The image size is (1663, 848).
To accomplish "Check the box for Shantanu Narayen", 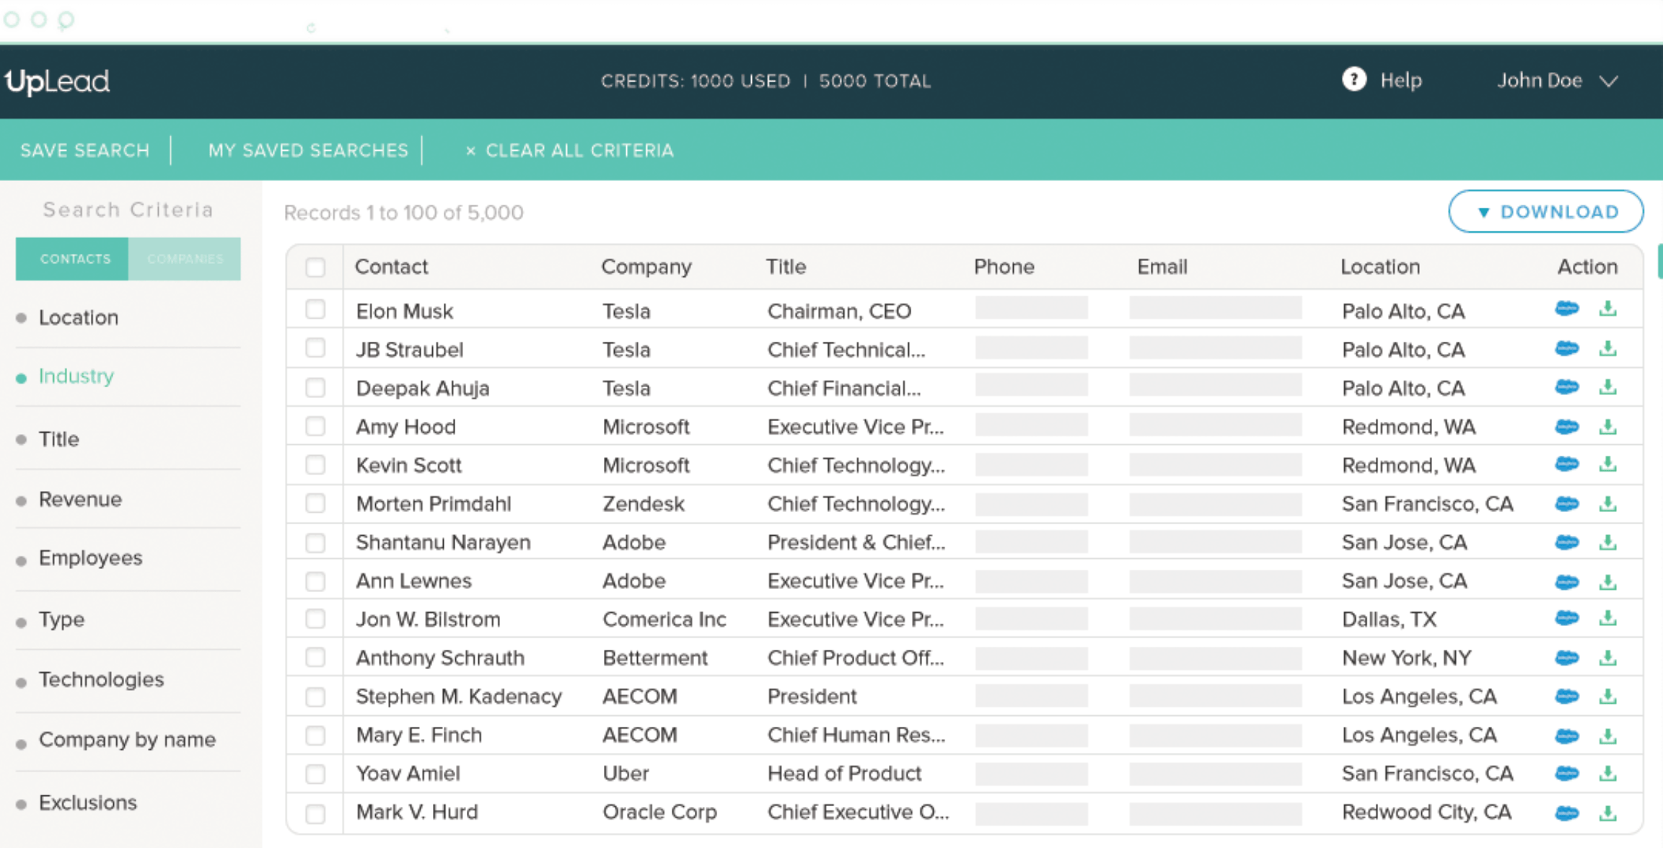I will click(x=315, y=542).
